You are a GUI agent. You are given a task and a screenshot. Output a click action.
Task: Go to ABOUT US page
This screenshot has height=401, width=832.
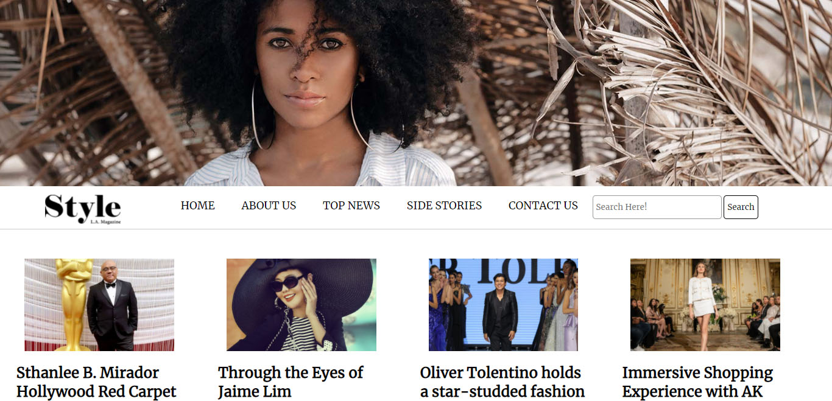[269, 206]
